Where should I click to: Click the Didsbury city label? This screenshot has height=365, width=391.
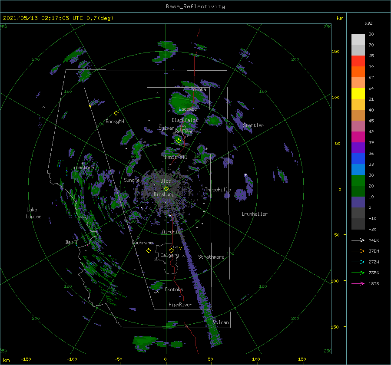click(x=164, y=194)
